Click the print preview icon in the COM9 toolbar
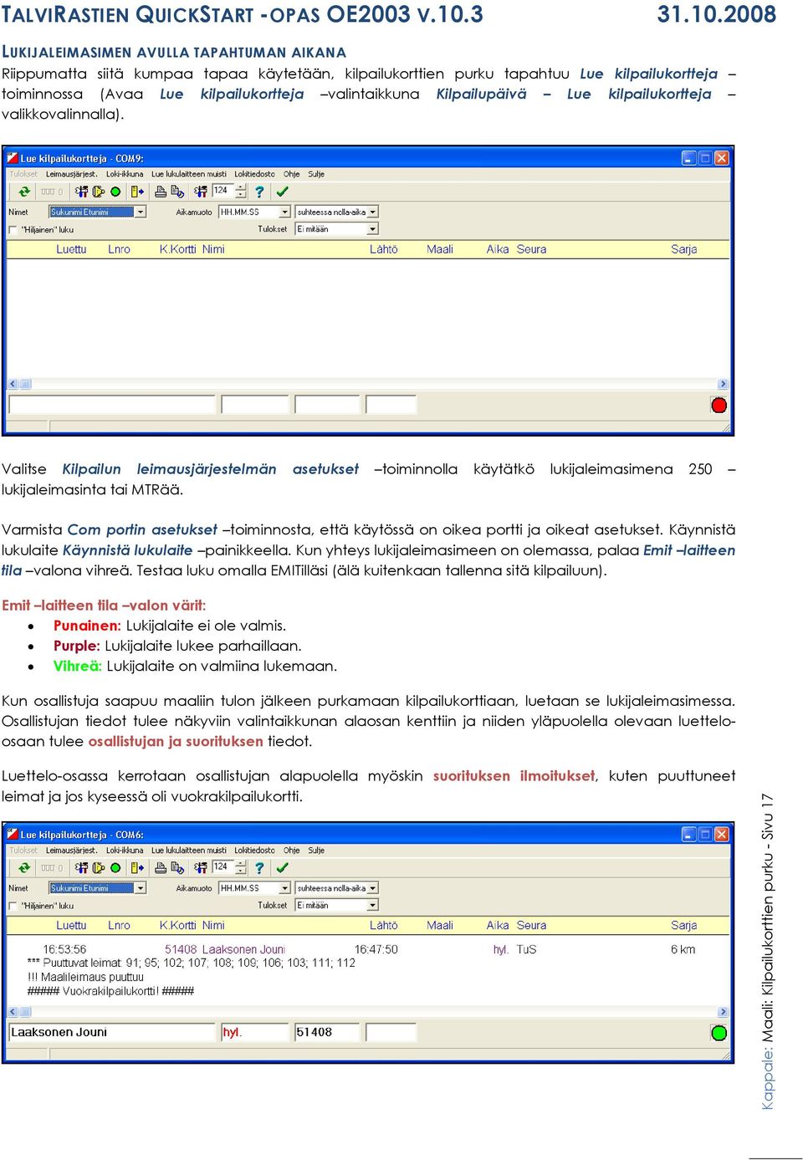This screenshot has height=1160, width=803. pyautogui.click(x=177, y=192)
